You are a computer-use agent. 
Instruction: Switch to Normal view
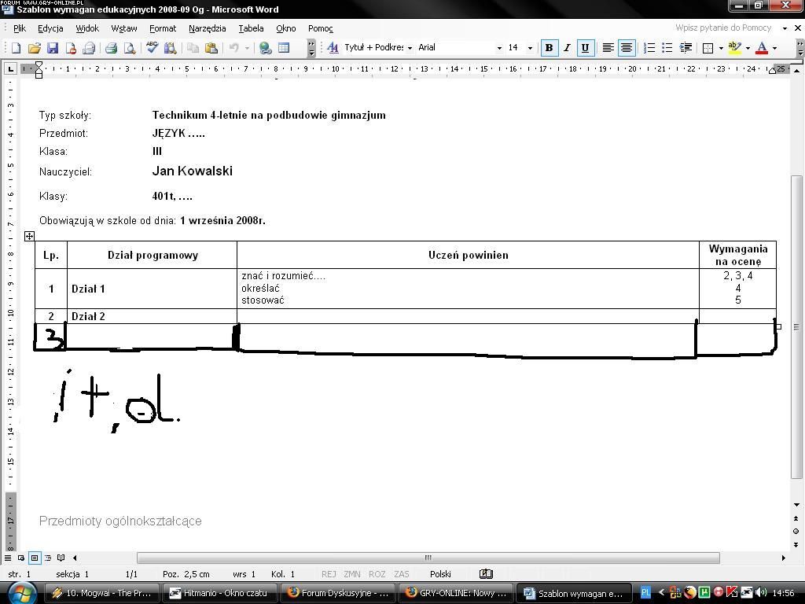pyautogui.click(x=8, y=558)
